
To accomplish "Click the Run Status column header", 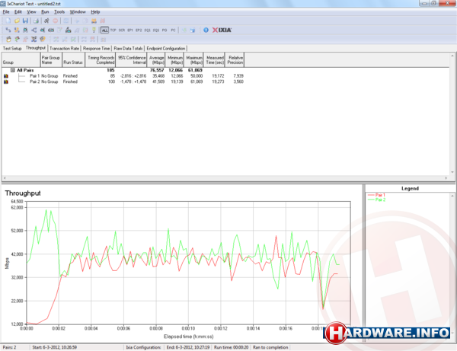I will coord(72,59).
